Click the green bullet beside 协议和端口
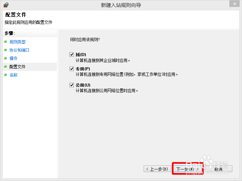This screenshot has width=242, height=181. click(6, 50)
